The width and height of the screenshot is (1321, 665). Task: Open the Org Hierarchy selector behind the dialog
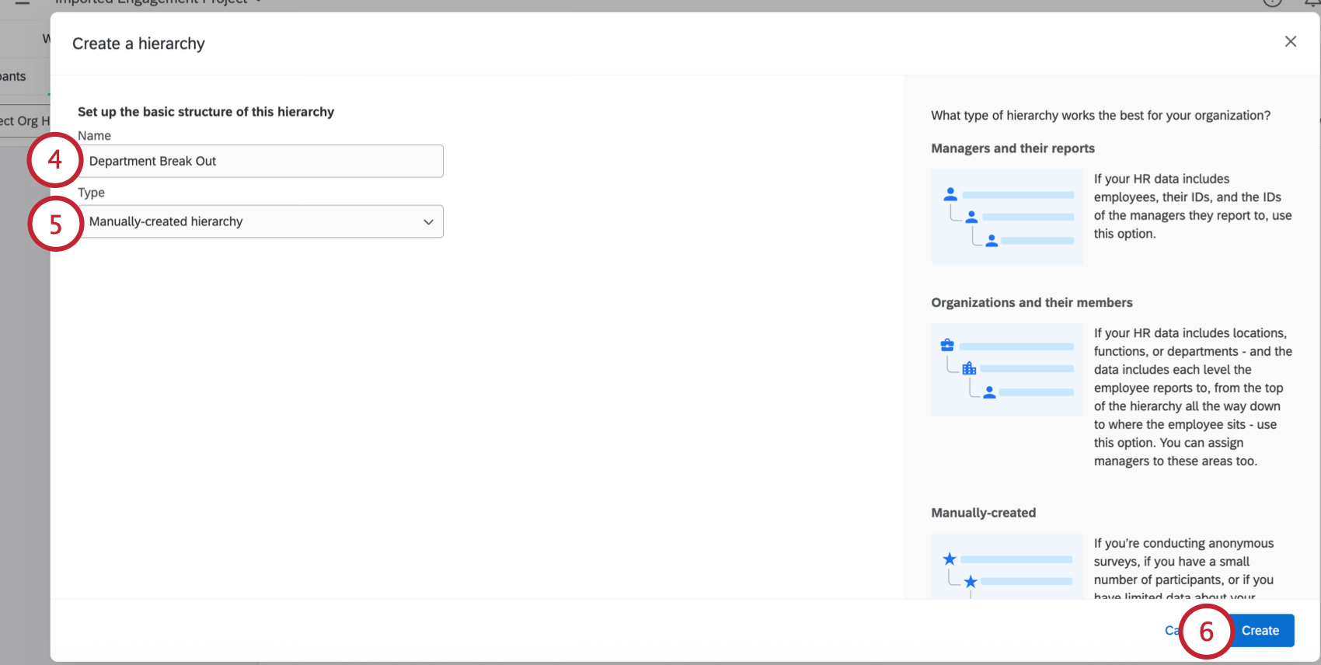(x=25, y=121)
